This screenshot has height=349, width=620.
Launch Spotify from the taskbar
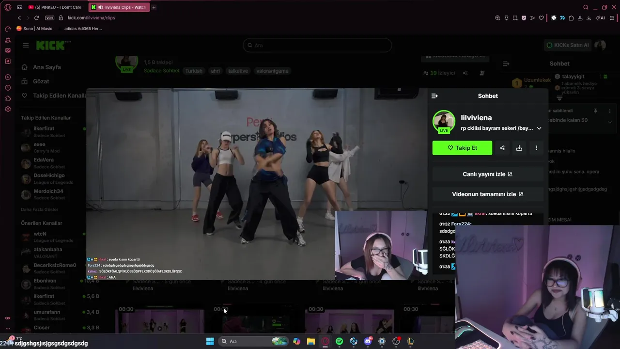(339, 341)
